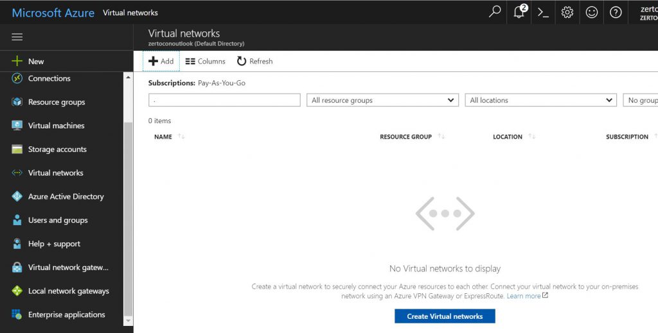Add a new virtual network

pos(161,61)
